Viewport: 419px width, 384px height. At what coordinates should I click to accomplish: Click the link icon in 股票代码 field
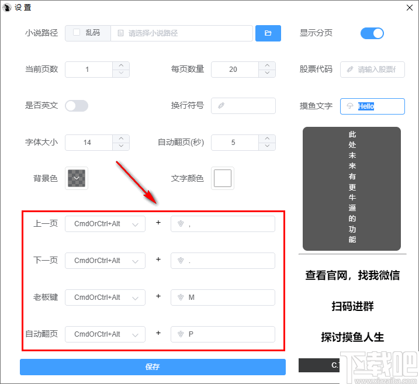click(x=350, y=70)
